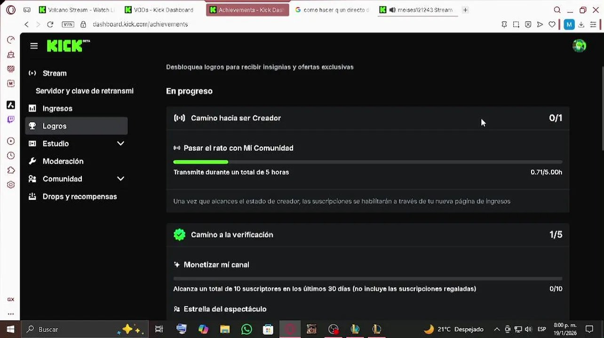This screenshot has width=604, height=338.
Task: Click the Drops y recompensas icon
Action: click(x=32, y=196)
